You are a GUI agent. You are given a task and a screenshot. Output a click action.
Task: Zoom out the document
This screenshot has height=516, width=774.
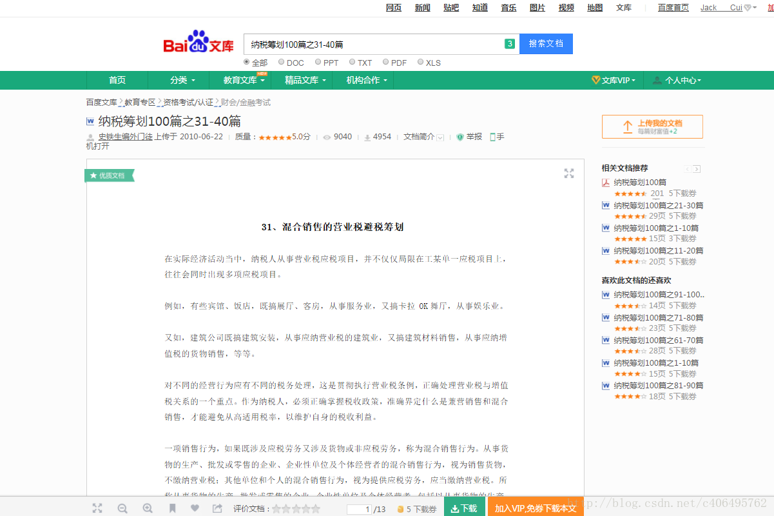coord(122,508)
